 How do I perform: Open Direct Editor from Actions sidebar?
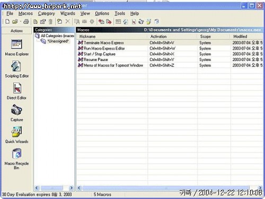pos(16,91)
